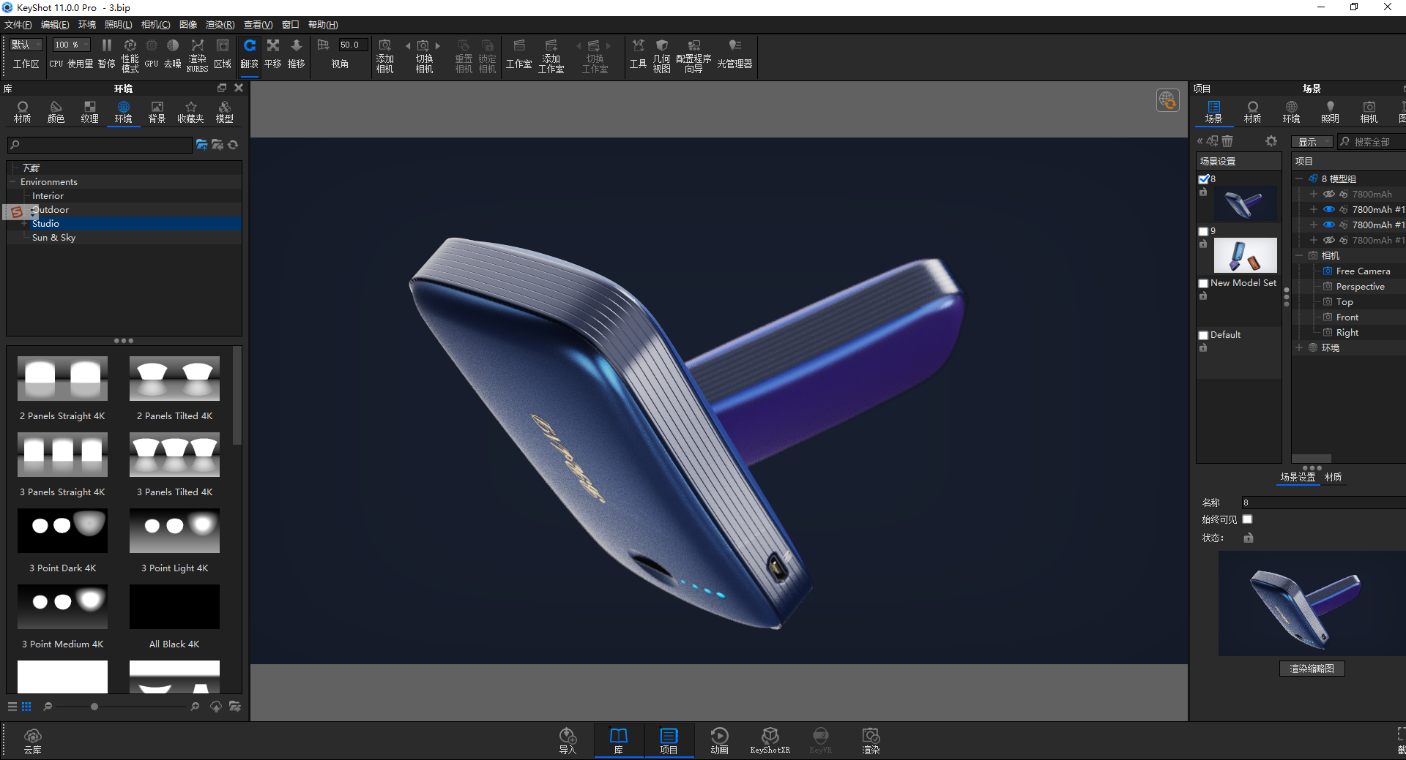Toggle the model set 9 checkbox

pyautogui.click(x=1203, y=231)
